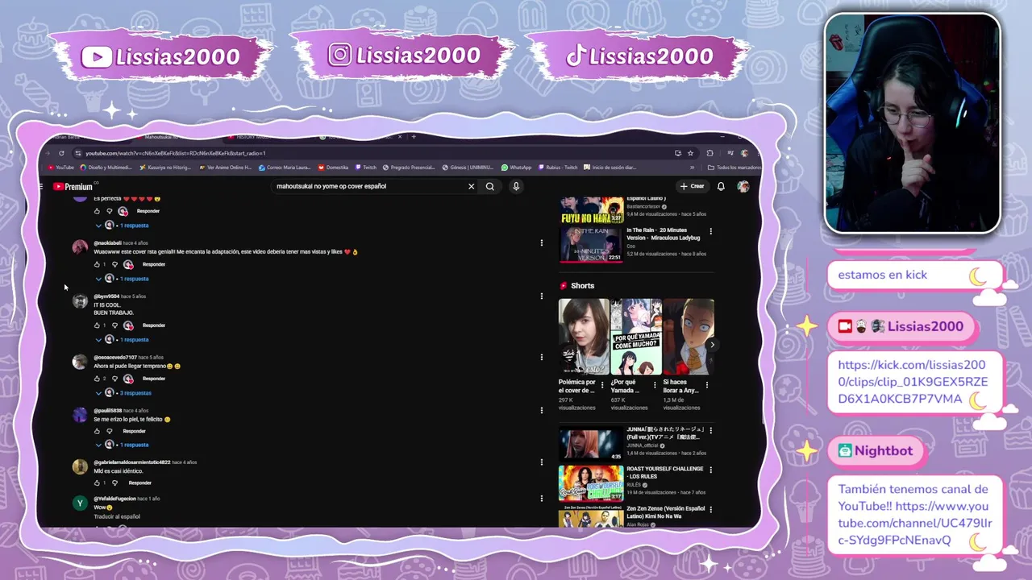Open options for the In The Rain video
Viewport: 1032px width, 580px height.
click(x=710, y=231)
